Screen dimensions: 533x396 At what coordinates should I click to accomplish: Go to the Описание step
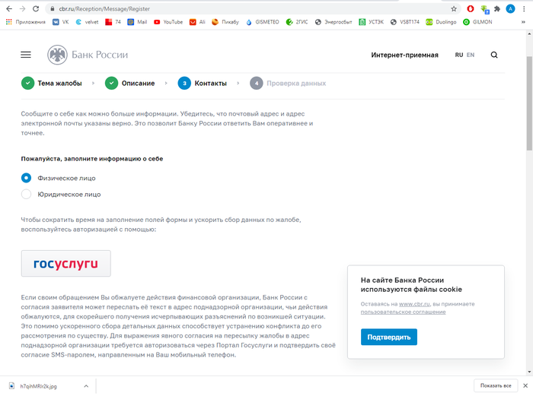(x=130, y=83)
